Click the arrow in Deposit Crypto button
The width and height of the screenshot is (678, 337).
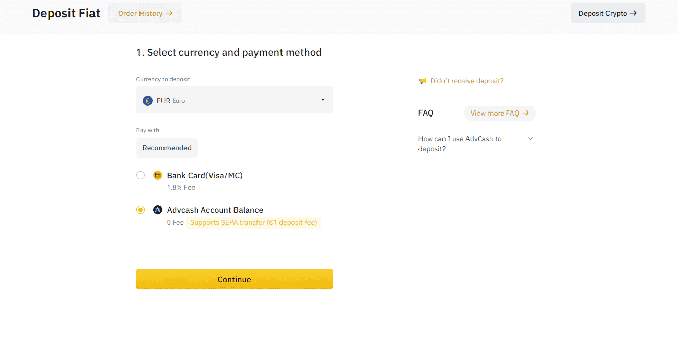point(634,13)
